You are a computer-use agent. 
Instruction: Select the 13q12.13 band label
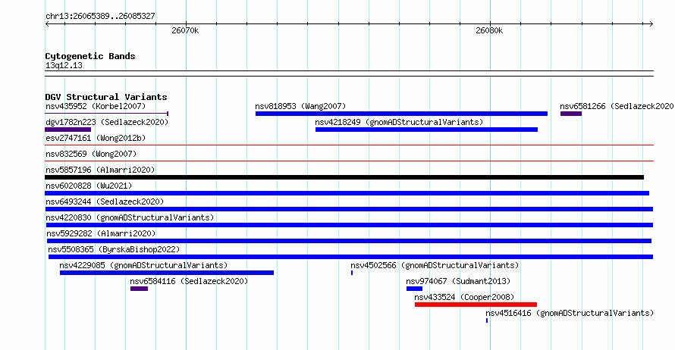tap(64, 65)
